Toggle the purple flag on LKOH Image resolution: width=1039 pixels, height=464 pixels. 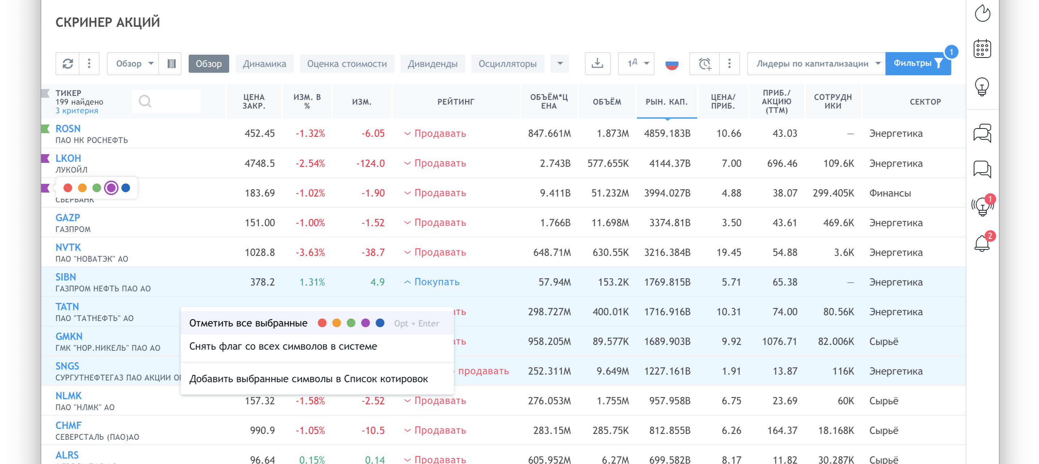click(46, 158)
